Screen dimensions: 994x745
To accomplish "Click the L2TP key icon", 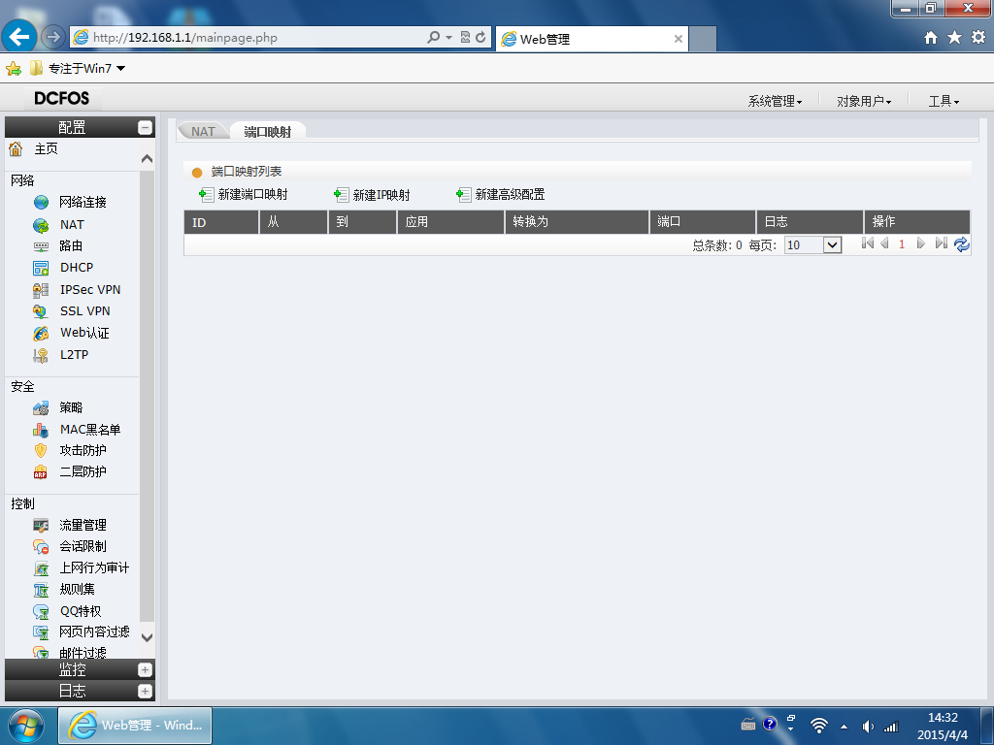I will 41,355.
